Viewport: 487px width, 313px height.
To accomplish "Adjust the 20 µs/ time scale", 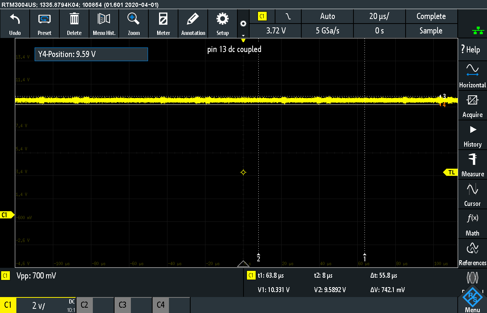I will pos(379,16).
